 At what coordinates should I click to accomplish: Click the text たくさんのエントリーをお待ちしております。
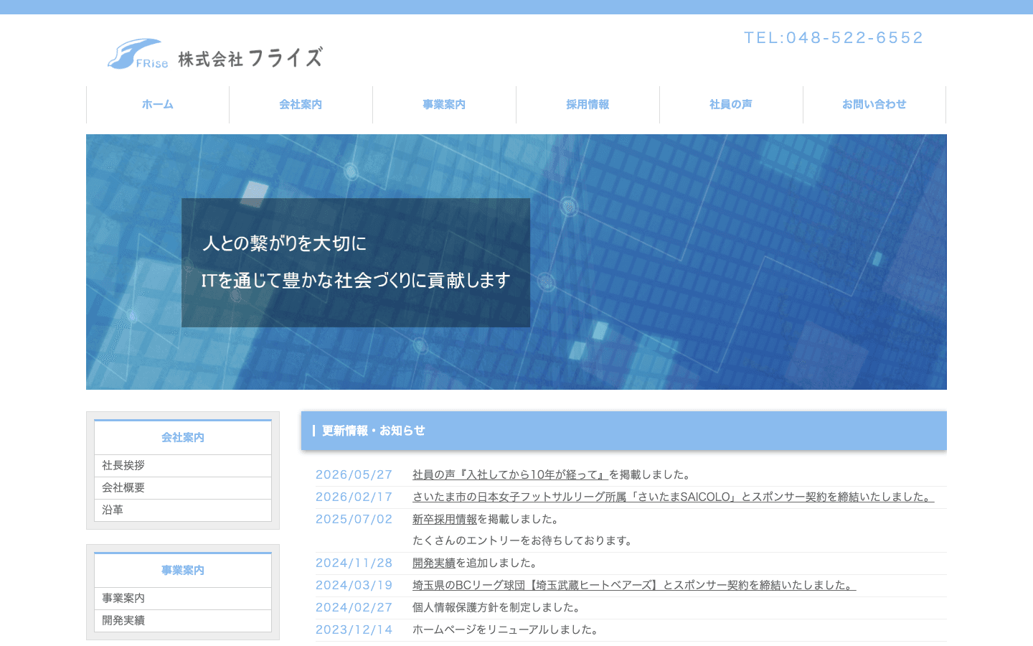coord(524,540)
